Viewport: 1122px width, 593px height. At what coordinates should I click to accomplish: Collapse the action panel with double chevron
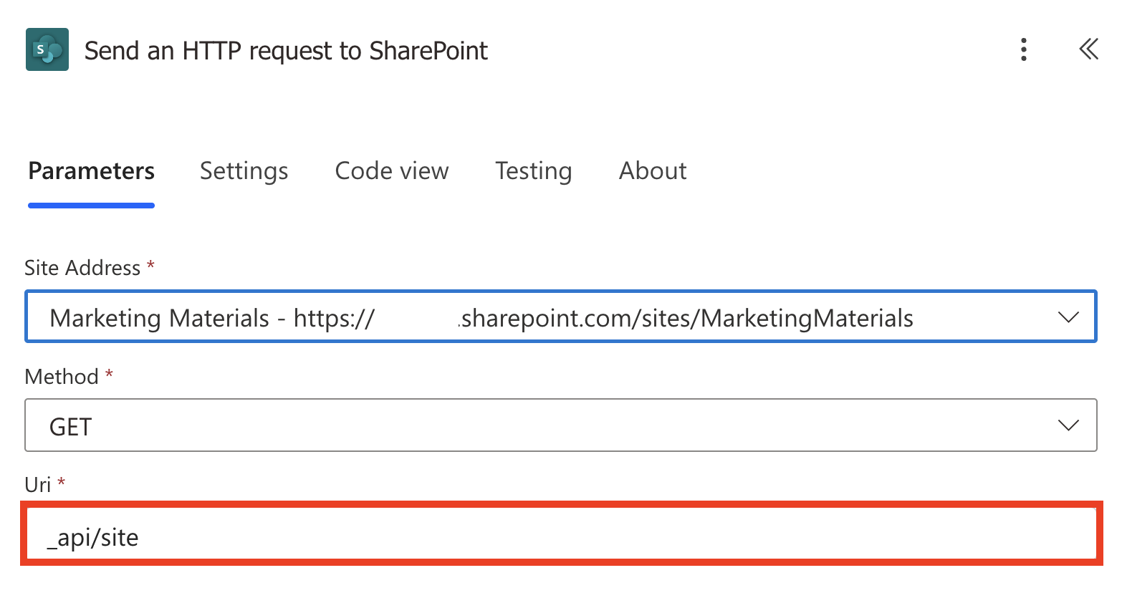point(1088,49)
